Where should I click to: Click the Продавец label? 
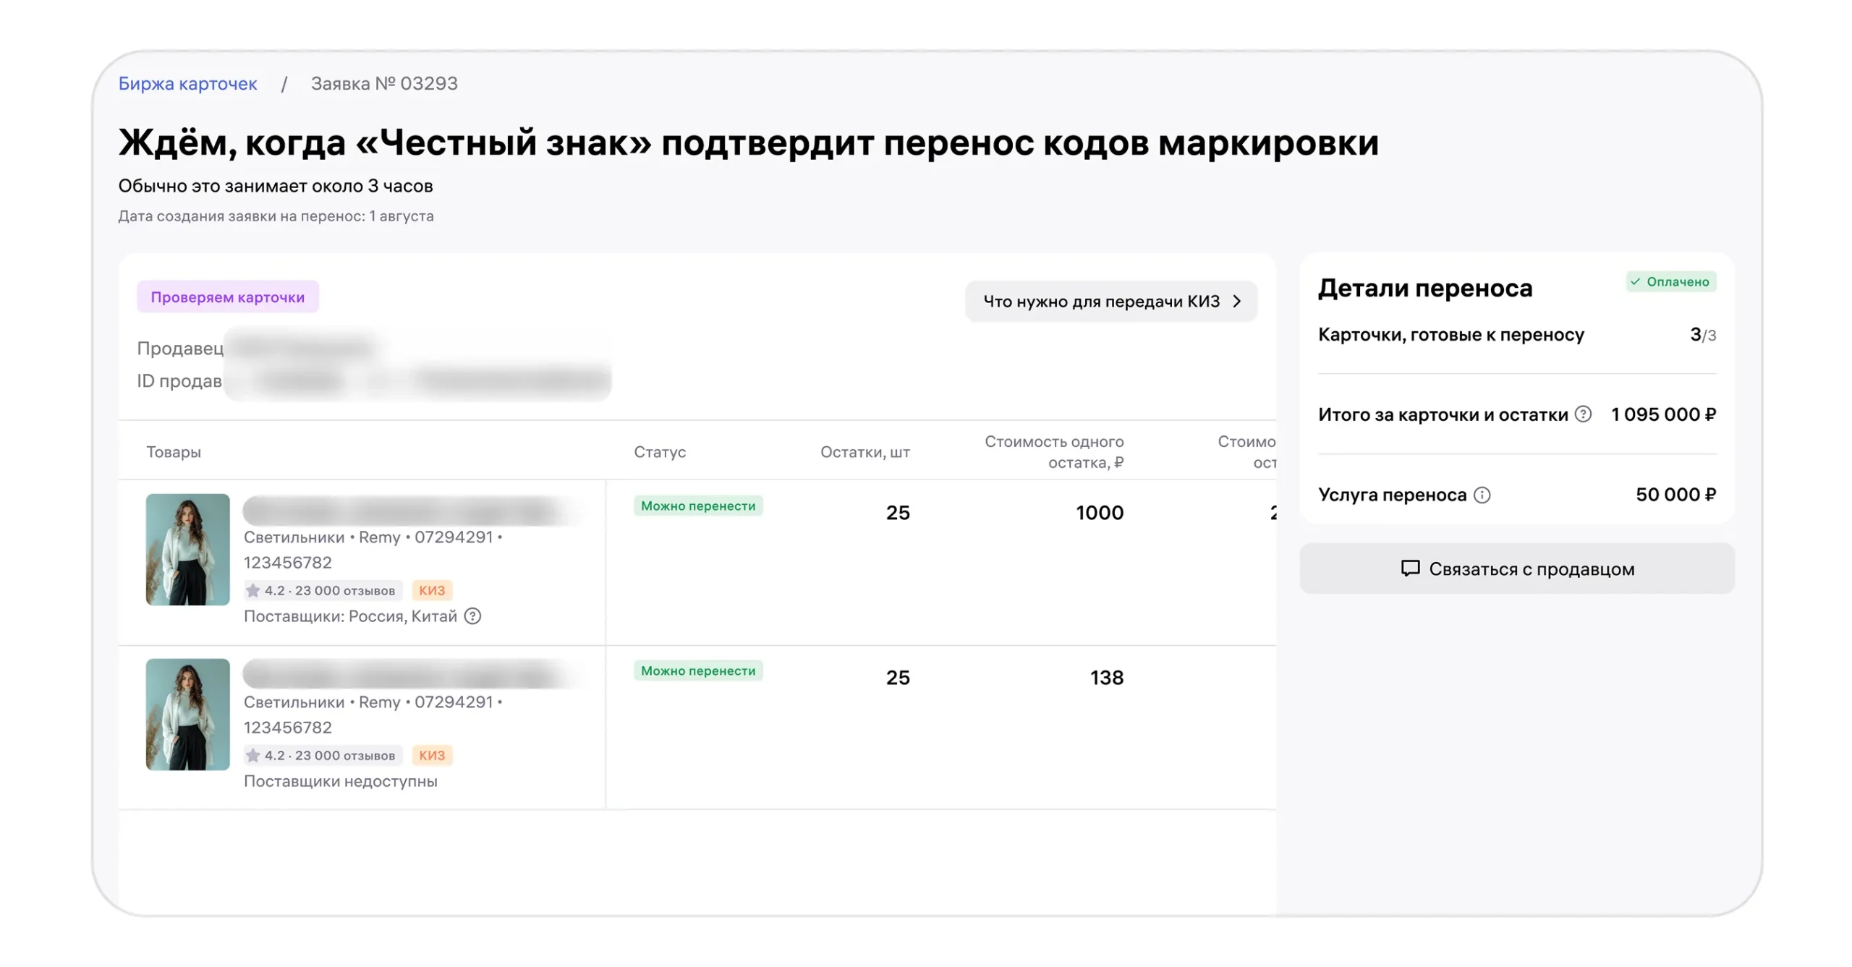coord(180,348)
